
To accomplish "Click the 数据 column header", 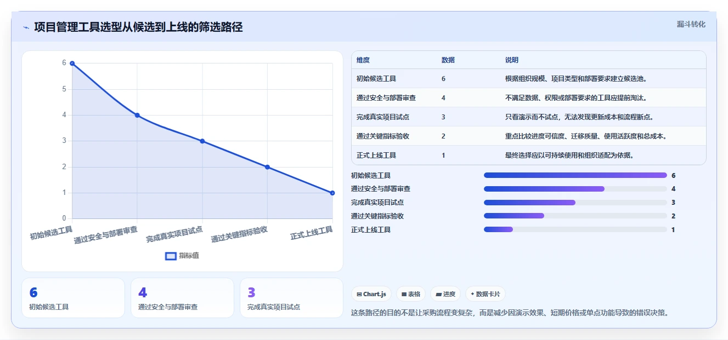I will pos(448,60).
